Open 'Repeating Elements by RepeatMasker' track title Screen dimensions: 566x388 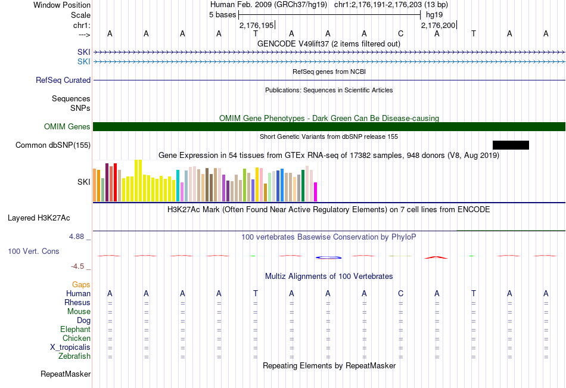coord(329,365)
